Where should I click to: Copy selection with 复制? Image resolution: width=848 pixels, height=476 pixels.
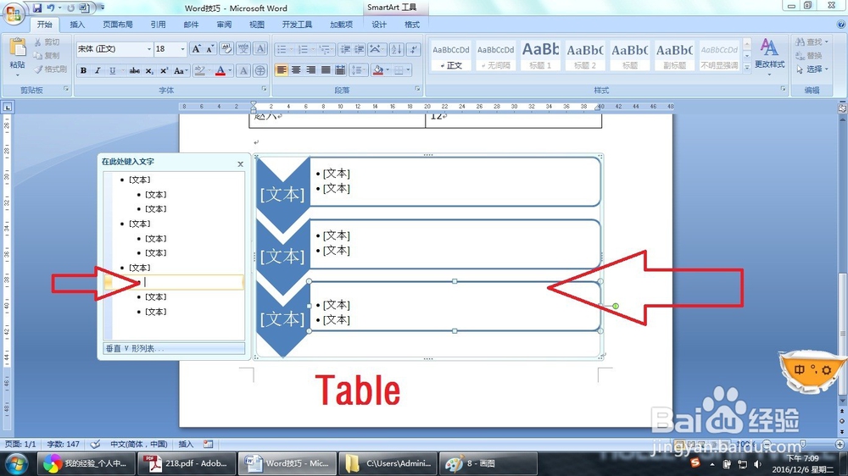[x=47, y=56]
